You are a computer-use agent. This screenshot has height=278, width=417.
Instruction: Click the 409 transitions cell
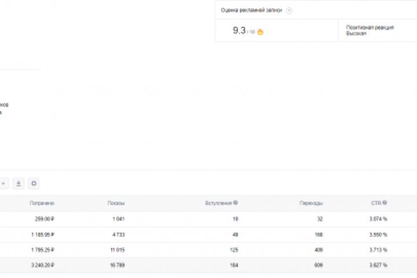(317, 251)
